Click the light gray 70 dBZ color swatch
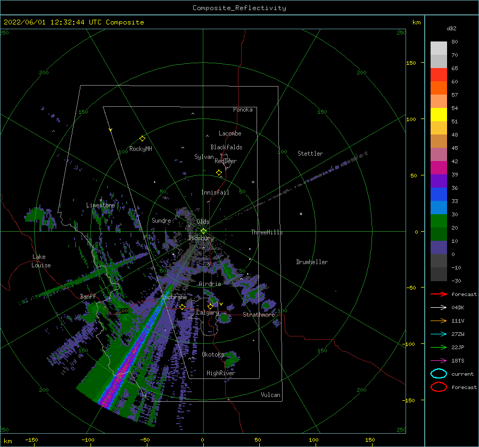Viewport: 479px width, 447px height. pyautogui.click(x=439, y=48)
